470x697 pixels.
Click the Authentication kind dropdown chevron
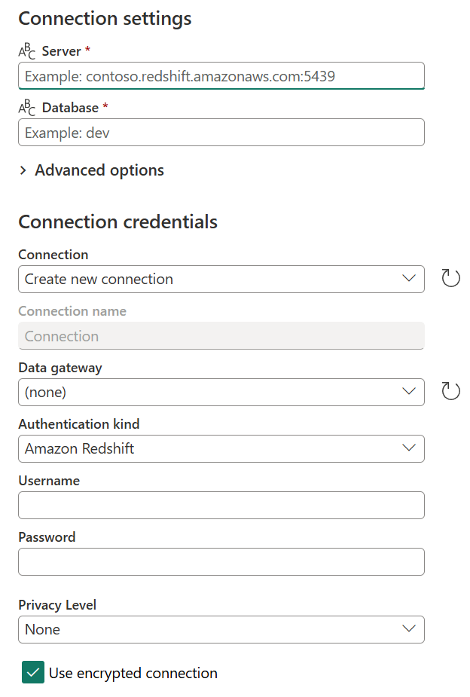point(409,448)
